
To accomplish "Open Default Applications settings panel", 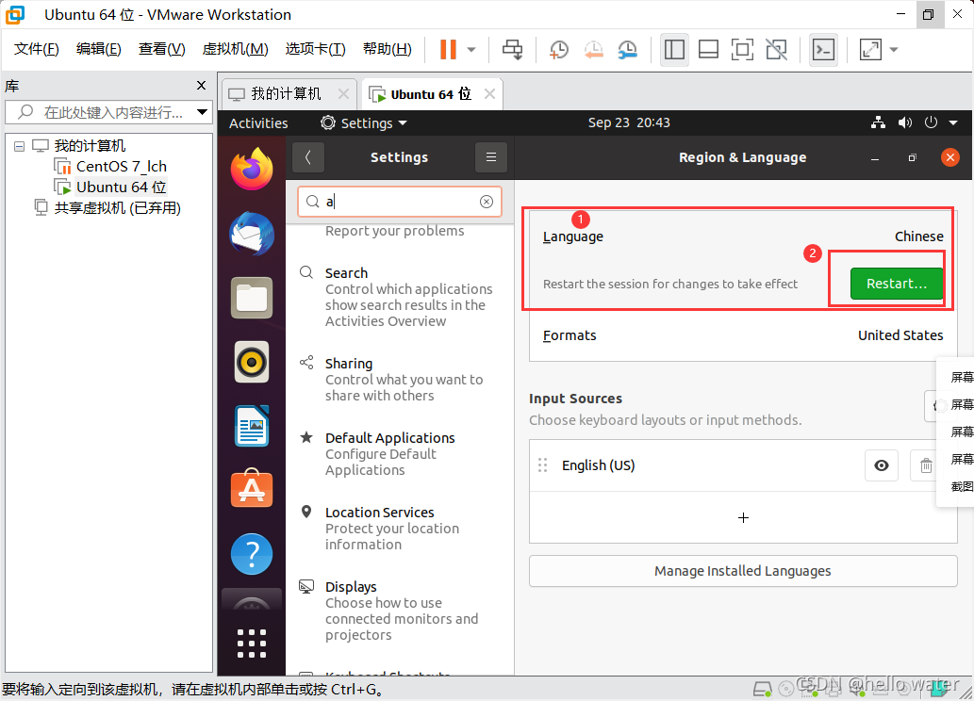I will (x=398, y=454).
